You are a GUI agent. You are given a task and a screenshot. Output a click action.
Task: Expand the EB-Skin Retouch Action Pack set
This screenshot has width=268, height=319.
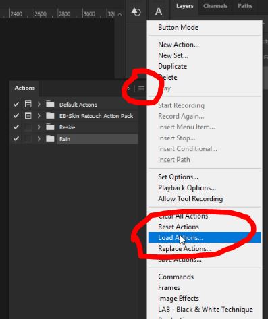tap(39, 116)
